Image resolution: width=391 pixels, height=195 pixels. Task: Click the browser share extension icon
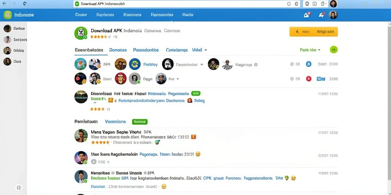(323, 4)
